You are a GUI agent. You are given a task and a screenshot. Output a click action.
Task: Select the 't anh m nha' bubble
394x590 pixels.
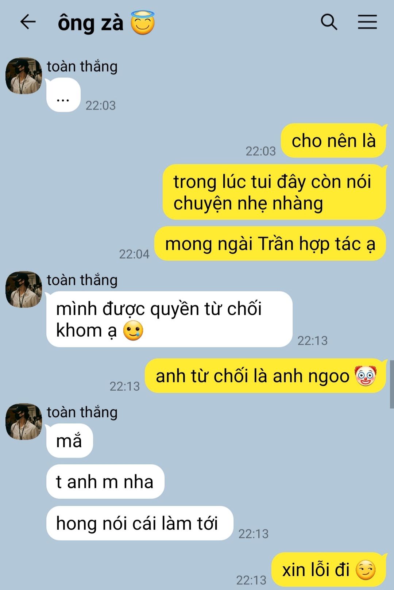pyautogui.click(x=105, y=482)
